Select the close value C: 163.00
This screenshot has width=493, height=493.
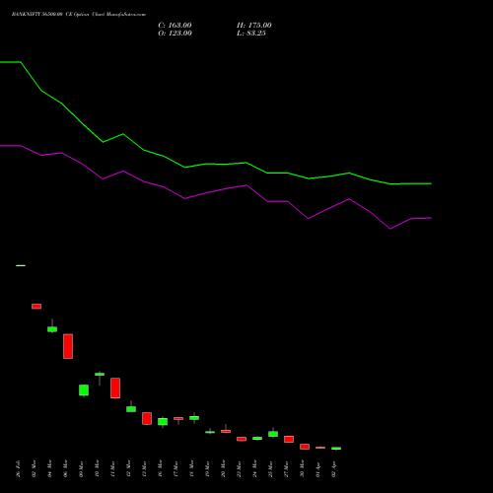pos(175,26)
